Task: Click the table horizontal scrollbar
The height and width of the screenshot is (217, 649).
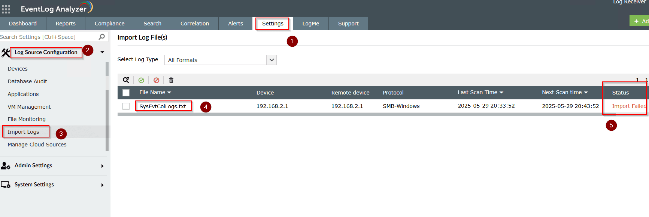Action: click(x=367, y=114)
